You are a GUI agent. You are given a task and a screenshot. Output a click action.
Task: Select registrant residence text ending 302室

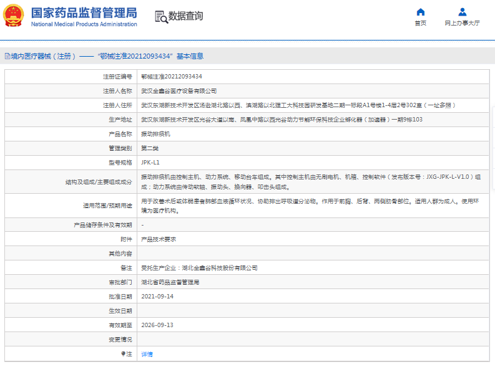[298, 105]
